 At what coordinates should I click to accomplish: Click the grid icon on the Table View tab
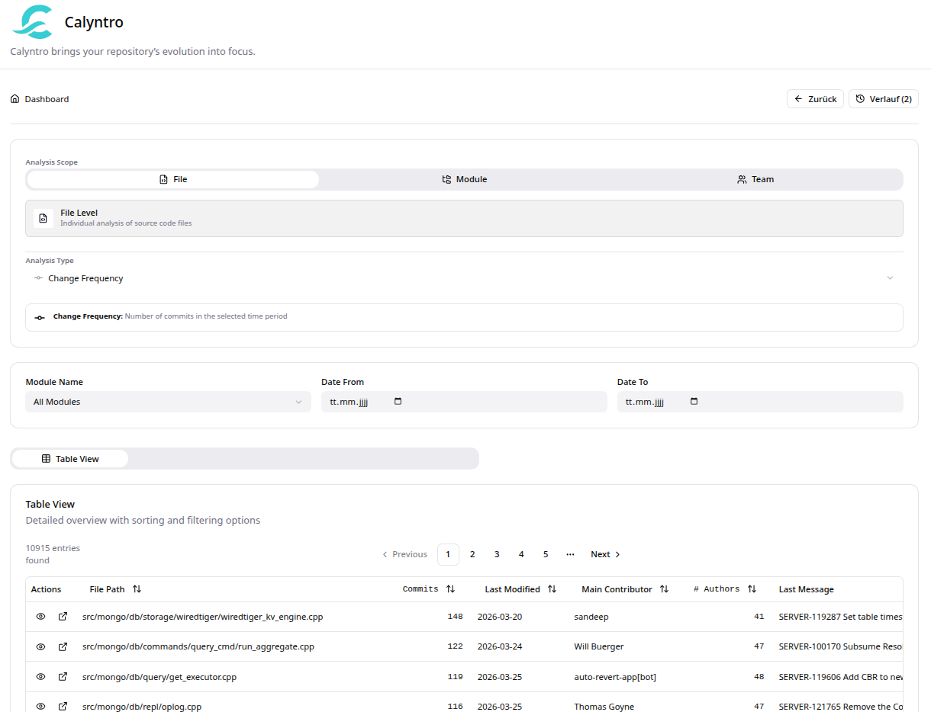click(47, 458)
